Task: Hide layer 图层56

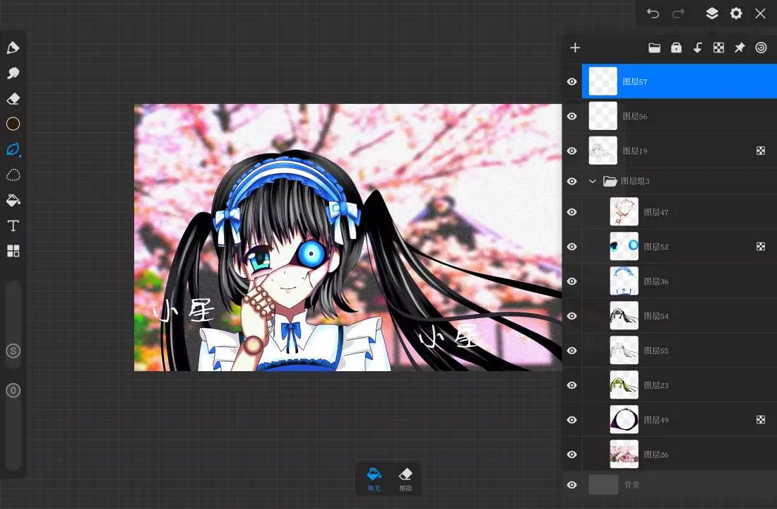Action: tap(572, 116)
